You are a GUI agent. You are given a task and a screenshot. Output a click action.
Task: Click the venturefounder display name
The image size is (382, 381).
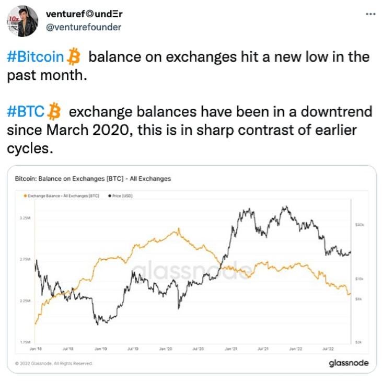84,13
